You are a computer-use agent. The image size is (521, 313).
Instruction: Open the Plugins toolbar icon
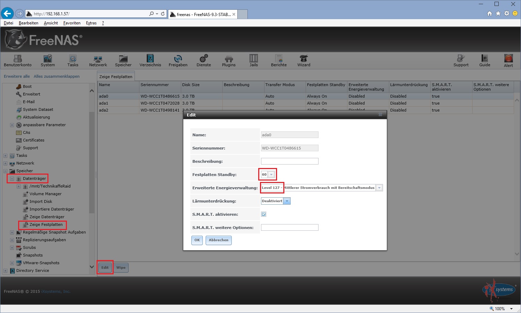[x=229, y=61]
